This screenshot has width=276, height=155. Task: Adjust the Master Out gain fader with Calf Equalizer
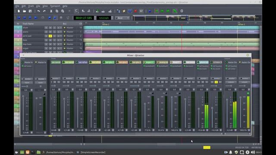click(x=227, y=99)
